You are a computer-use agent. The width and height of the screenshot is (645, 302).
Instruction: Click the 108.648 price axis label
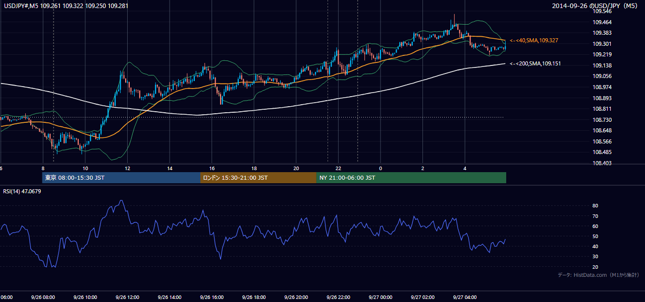(x=602, y=130)
